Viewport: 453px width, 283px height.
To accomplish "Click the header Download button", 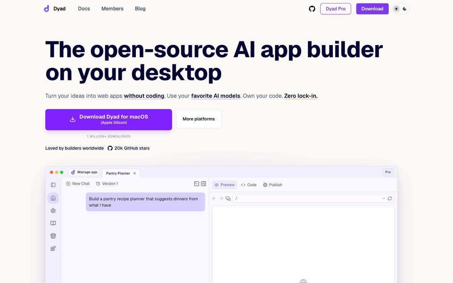I will pyautogui.click(x=372, y=9).
